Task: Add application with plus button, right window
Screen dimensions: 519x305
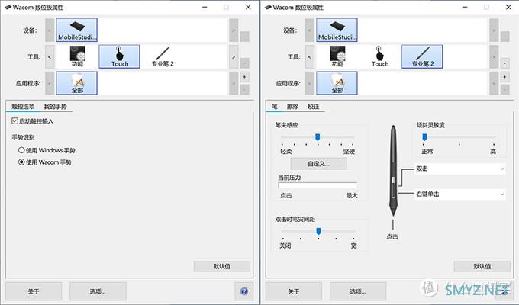Action: (x=504, y=77)
